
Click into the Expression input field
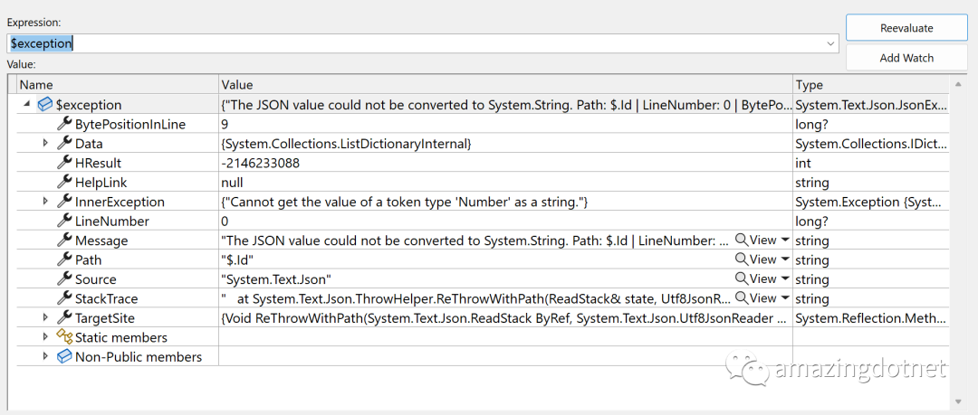(417, 43)
